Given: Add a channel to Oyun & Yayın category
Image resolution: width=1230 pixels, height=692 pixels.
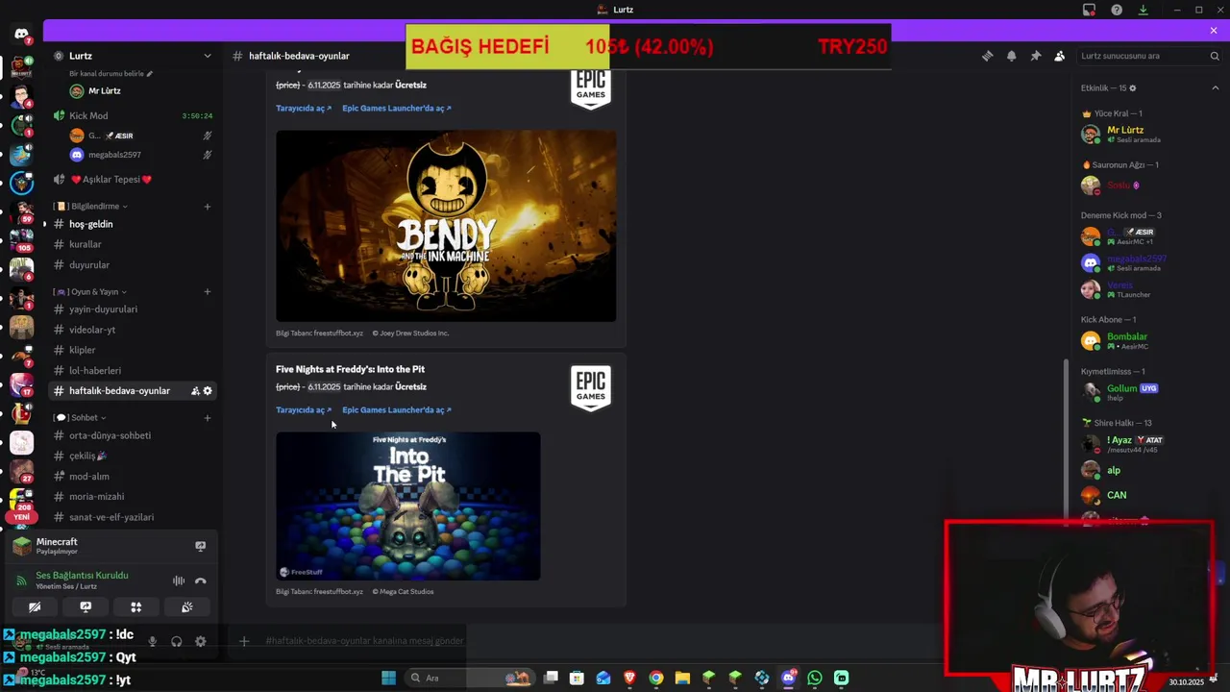Looking at the screenshot, I should pos(207,291).
